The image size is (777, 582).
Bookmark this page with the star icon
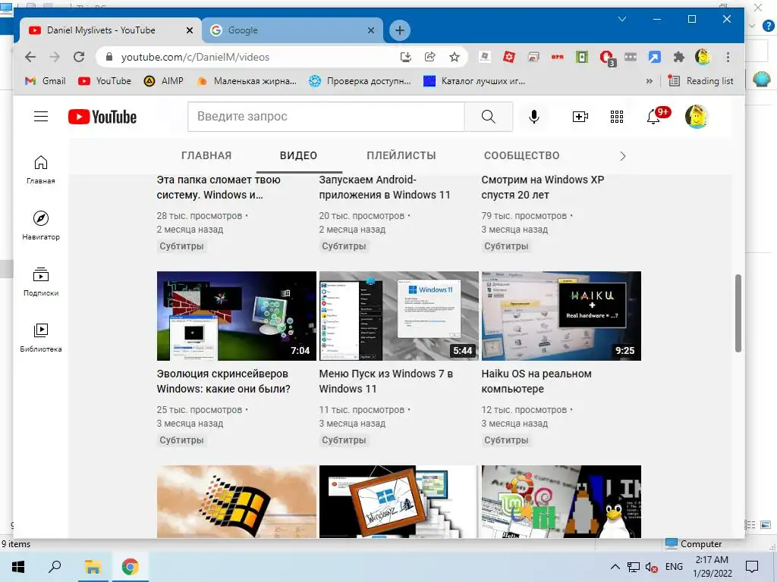pos(454,57)
